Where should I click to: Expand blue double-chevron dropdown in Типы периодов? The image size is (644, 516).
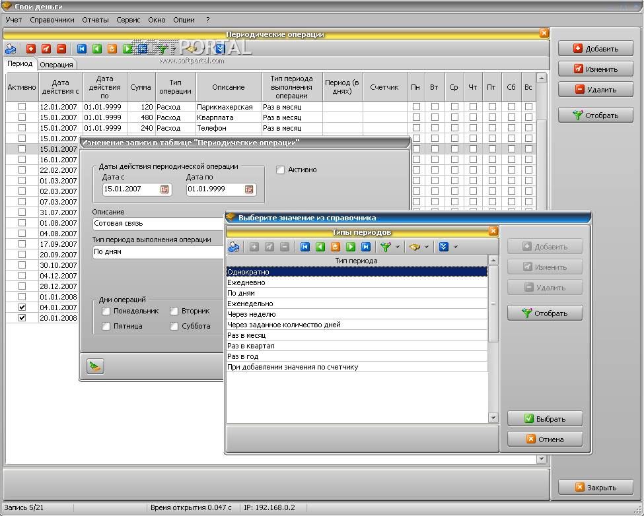pos(455,247)
